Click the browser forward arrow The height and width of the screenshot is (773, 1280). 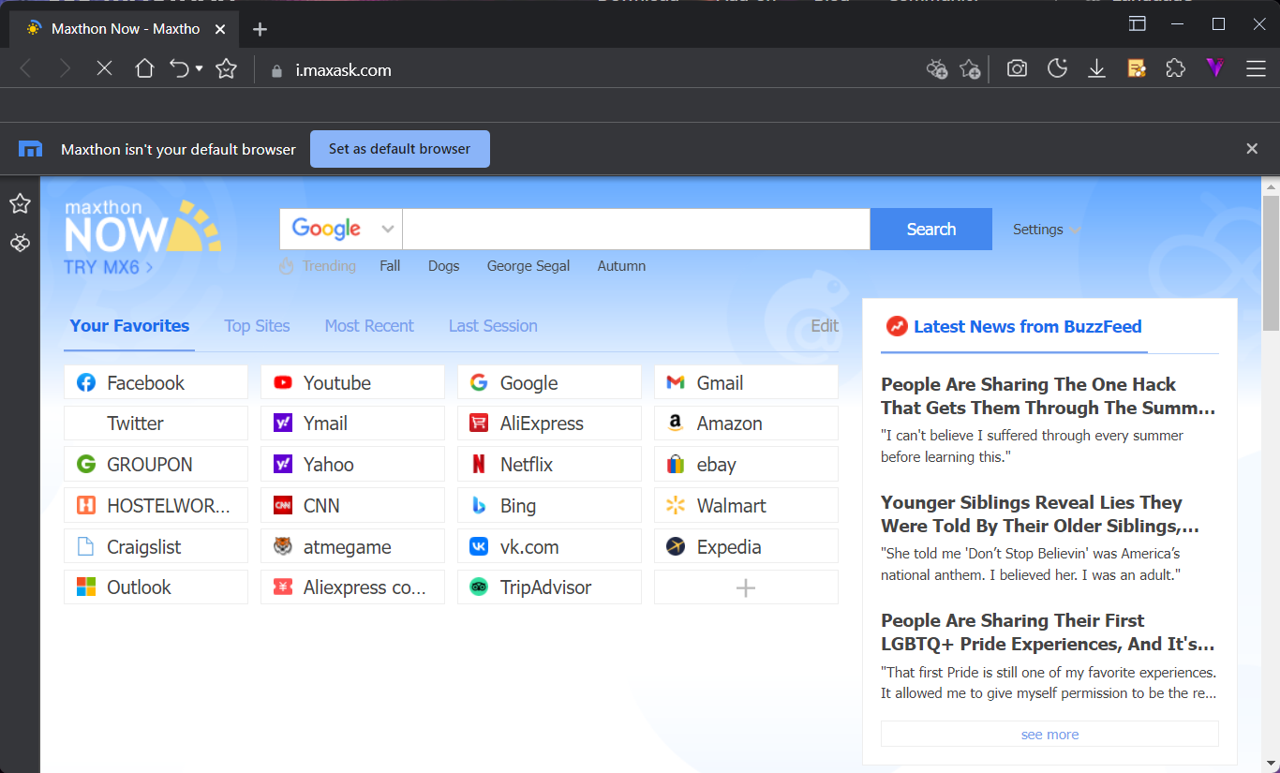65,68
